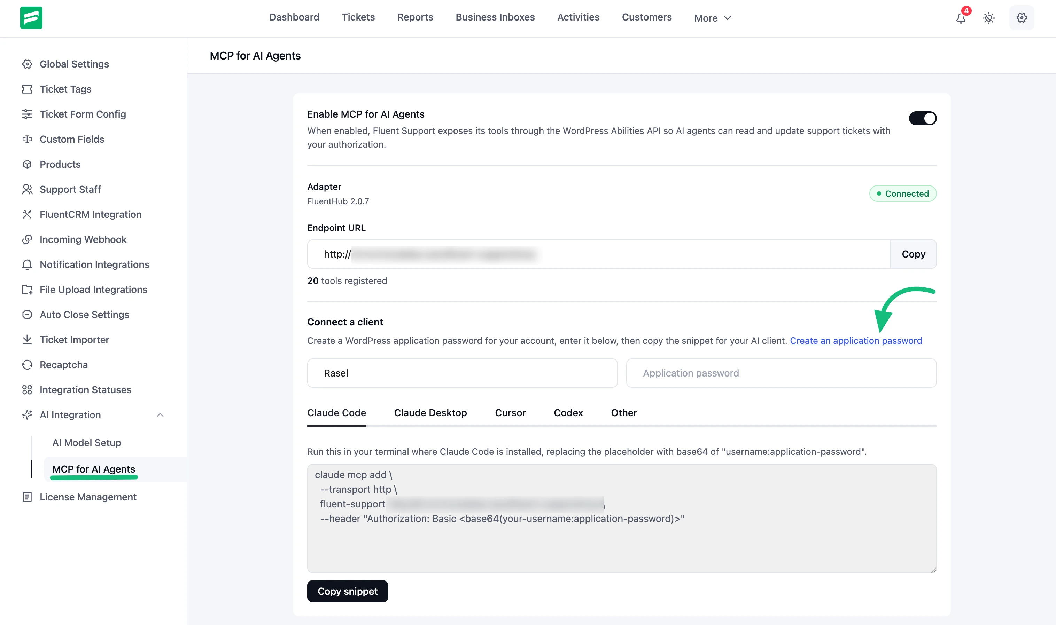Open Support Staff in sidebar

(x=70, y=189)
